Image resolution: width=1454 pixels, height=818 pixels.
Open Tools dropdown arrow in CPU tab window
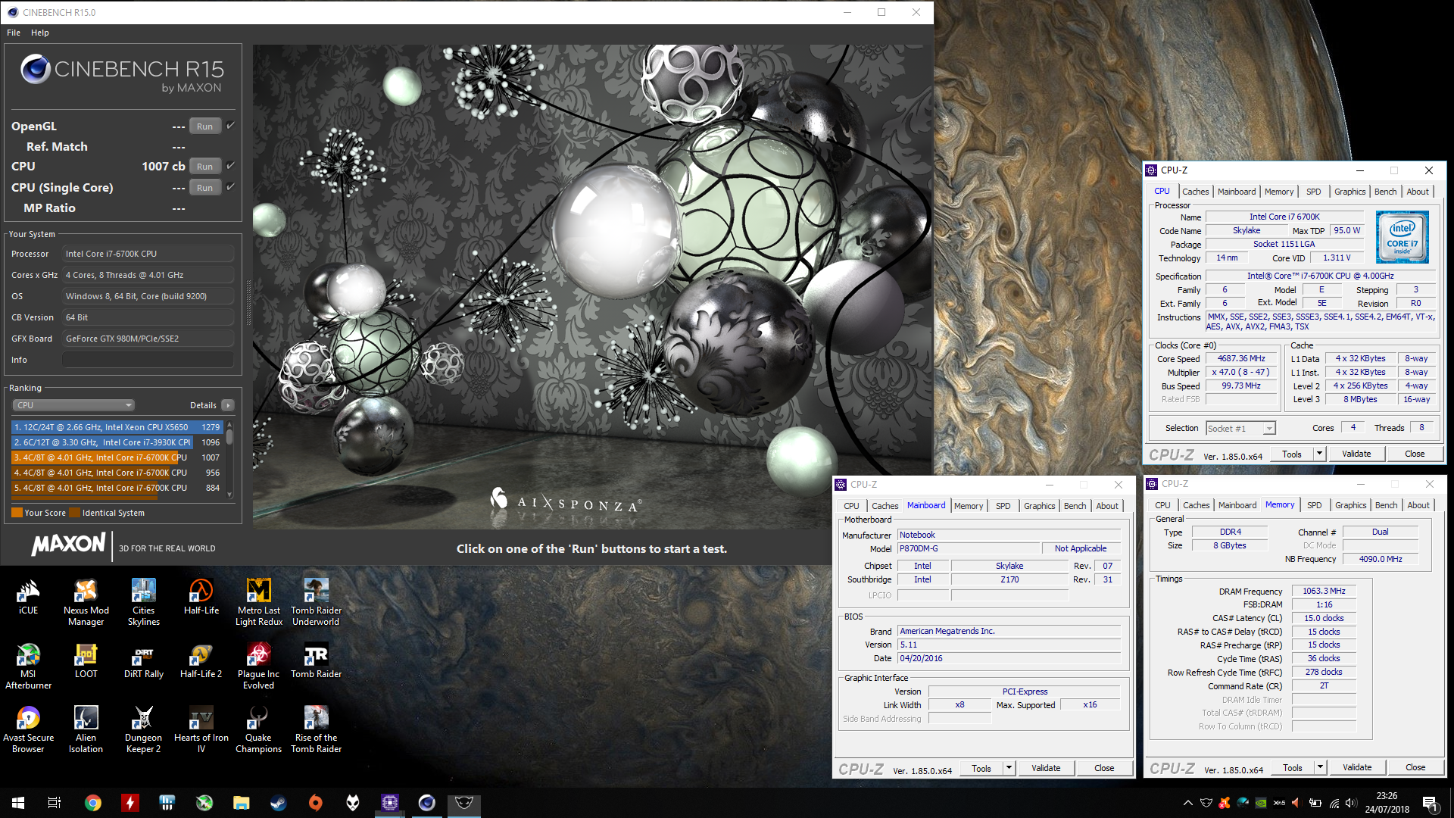point(1319,454)
